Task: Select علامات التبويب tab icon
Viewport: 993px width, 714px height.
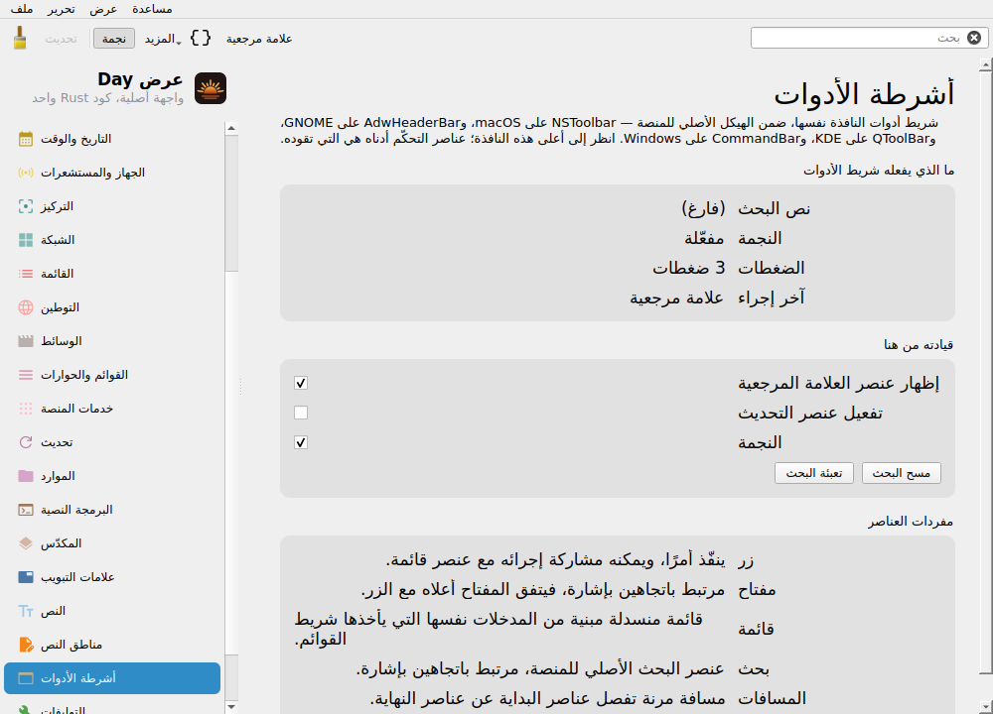Action: (26, 577)
